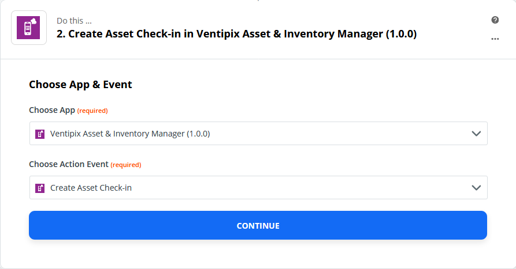The height and width of the screenshot is (269, 516).
Task: Click the '(required)' tag next to Choose Action Event
Action: pyautogui.click(x=126, y=165)
